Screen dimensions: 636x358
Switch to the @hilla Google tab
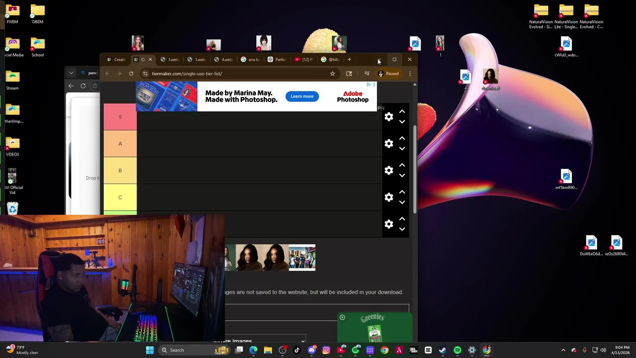click(330, 60)
